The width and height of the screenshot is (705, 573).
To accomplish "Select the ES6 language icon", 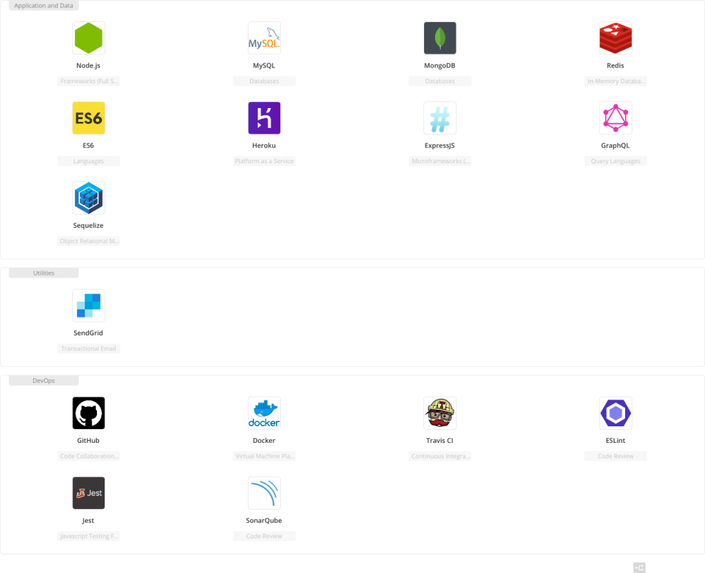I will [88, 118].
